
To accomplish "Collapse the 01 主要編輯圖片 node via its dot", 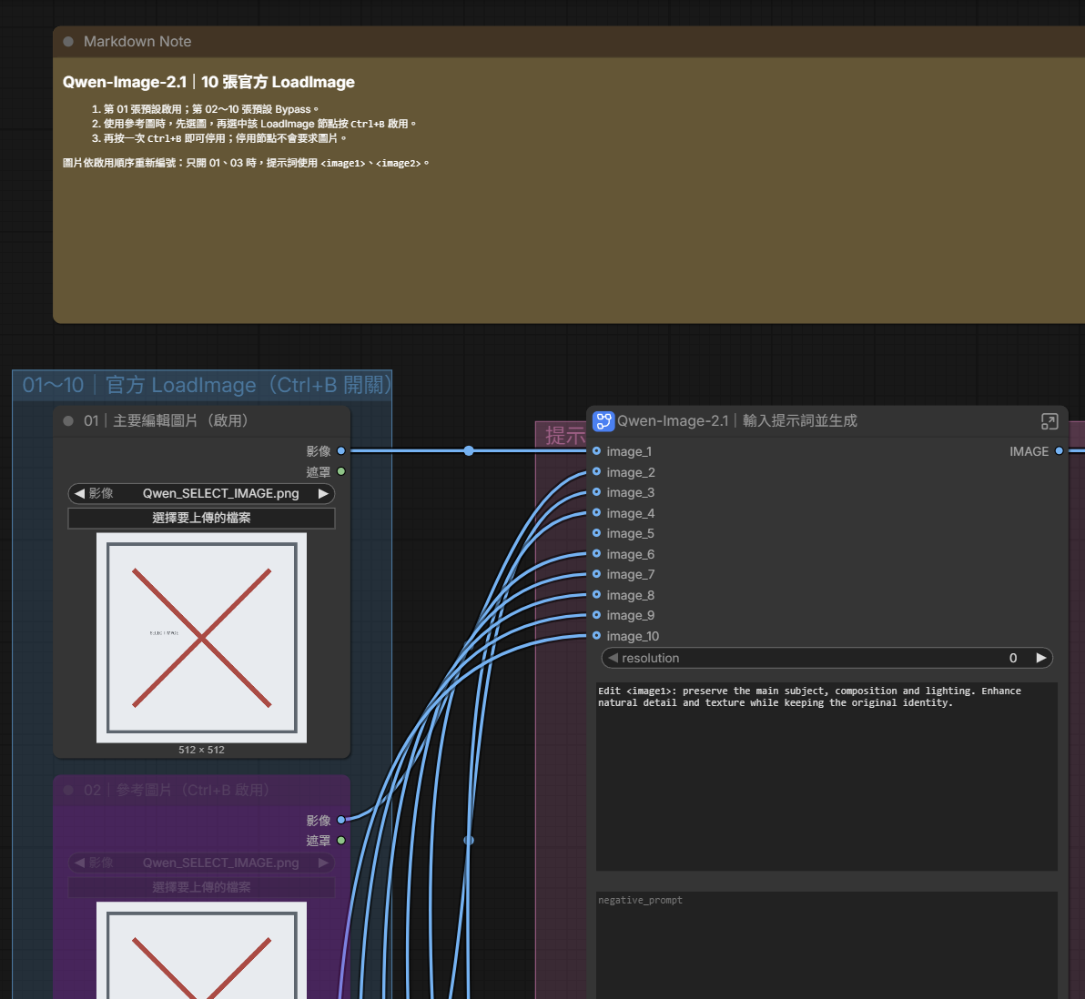I will pyautogui.click(x=68, y=420).
